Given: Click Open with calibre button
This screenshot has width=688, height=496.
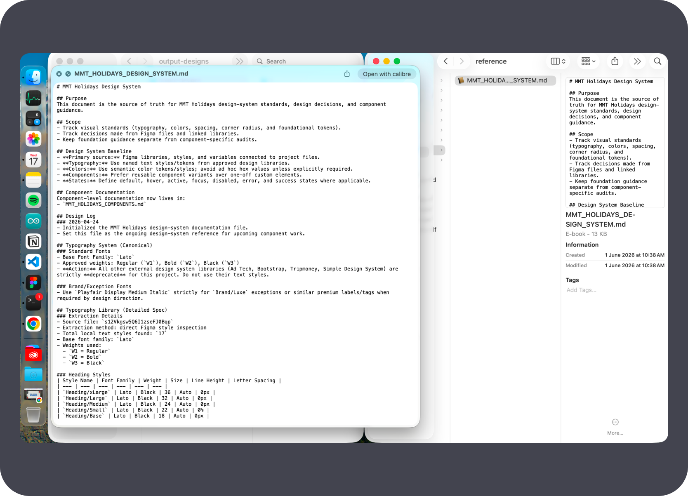Looking at the screenshot, I should coord(387,74).
